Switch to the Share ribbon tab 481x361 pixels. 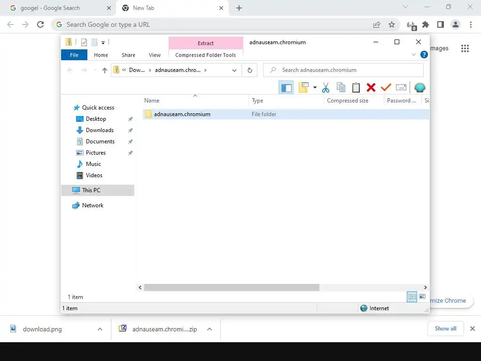pos(128,55)
